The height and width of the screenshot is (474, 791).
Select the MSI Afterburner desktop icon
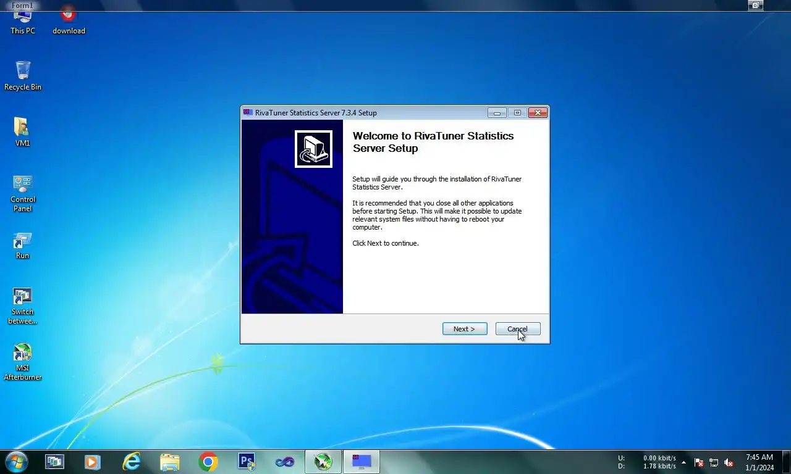[23, 362]
